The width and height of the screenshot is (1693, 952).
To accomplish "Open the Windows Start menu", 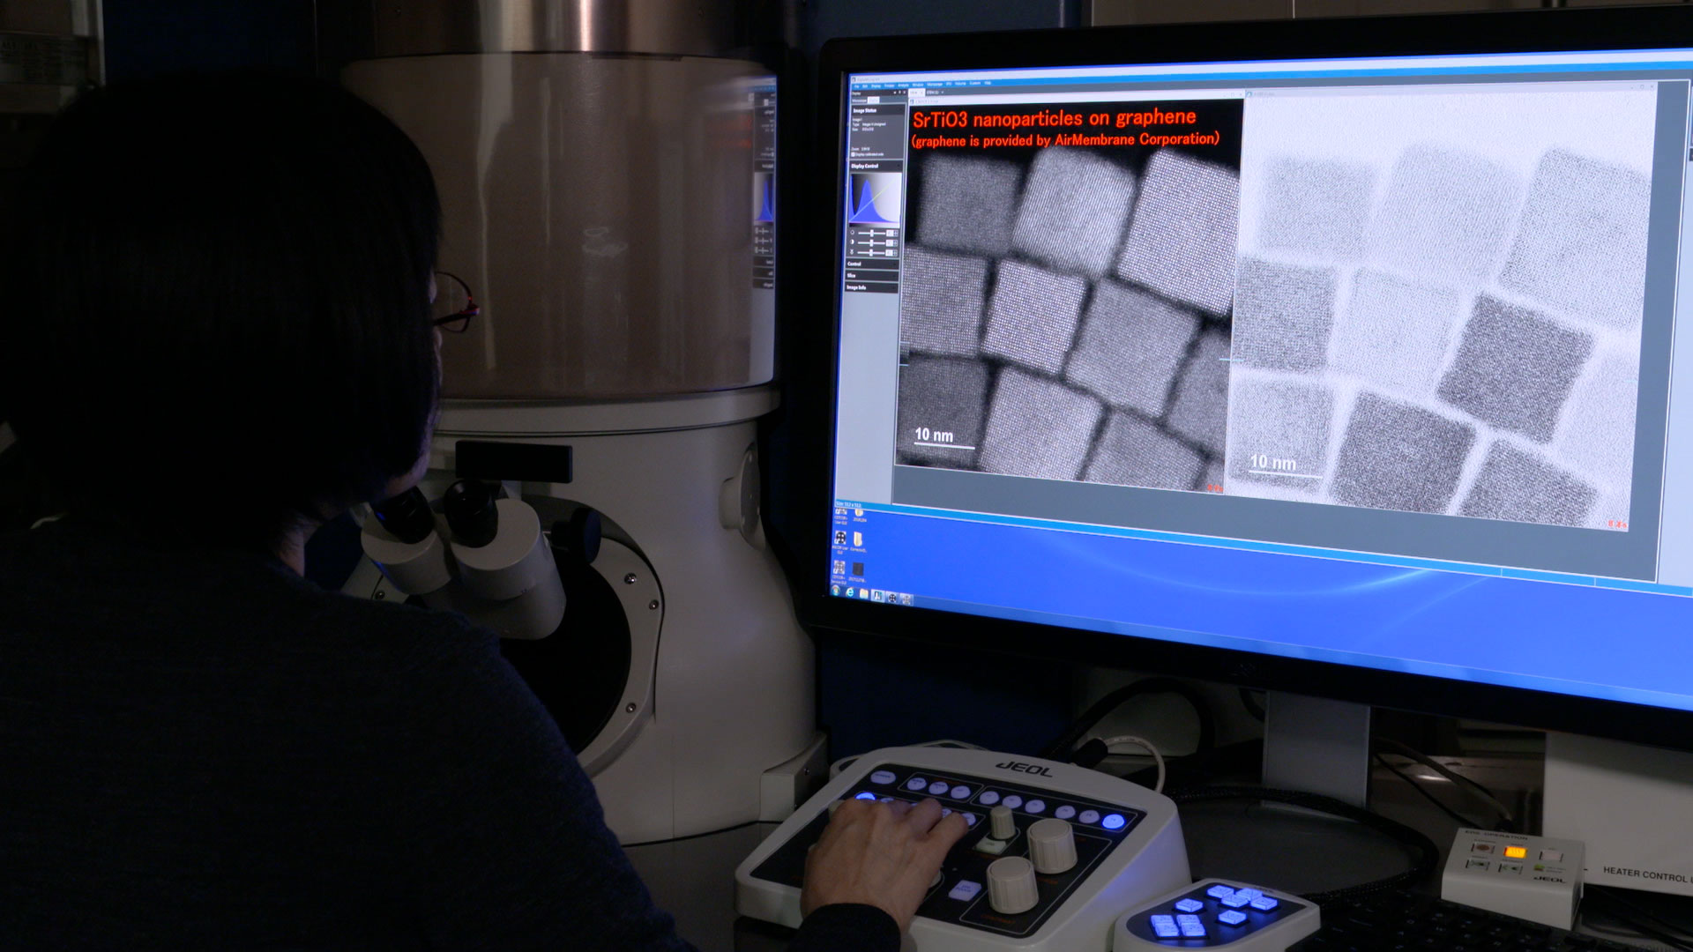I will (x=836, y=591).
